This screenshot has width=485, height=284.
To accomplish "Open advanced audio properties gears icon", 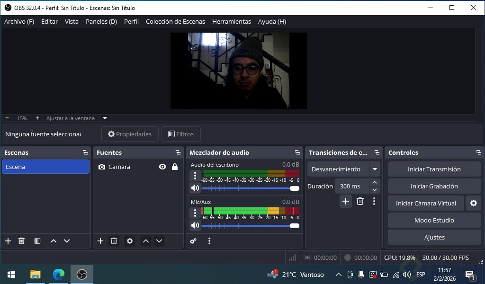I will pos(193,241).
